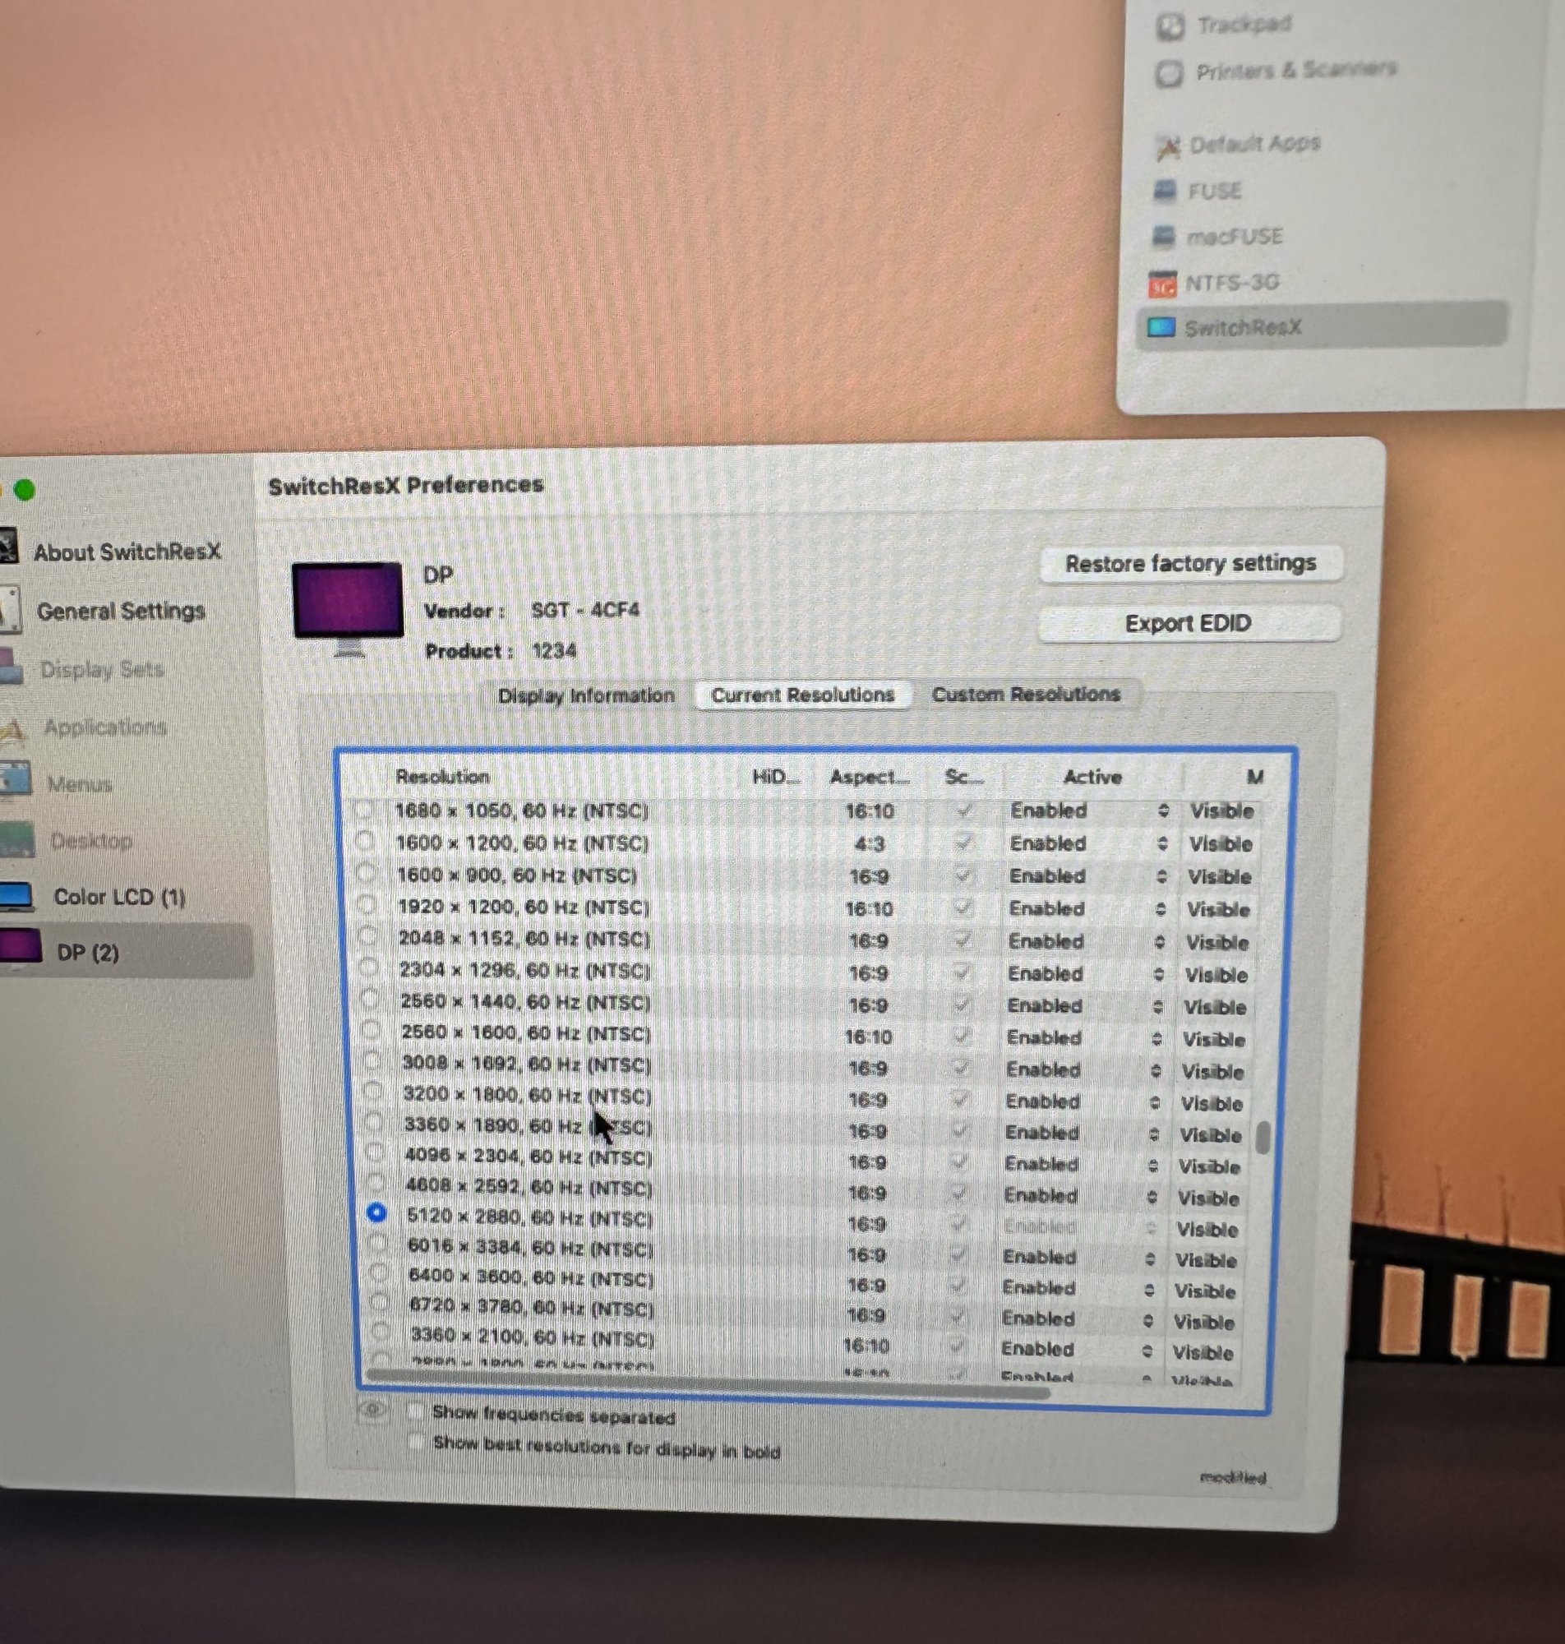
Task: Select the 1680 × 1050 resolution radio button
Action: 362,809
